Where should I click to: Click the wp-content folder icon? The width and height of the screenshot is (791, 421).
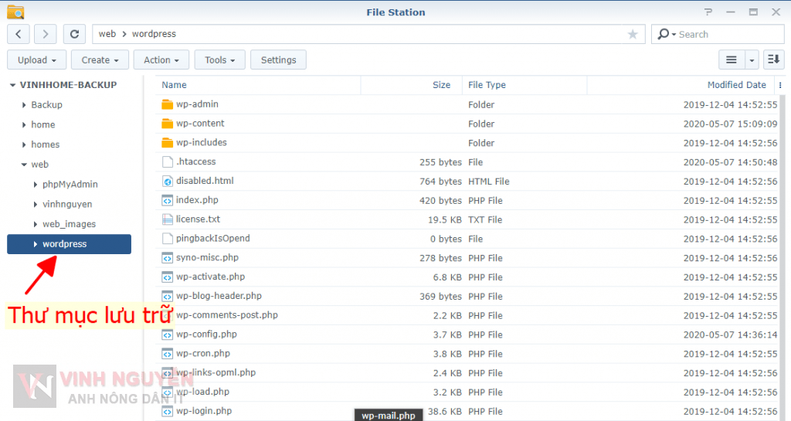tap(167, 124)
